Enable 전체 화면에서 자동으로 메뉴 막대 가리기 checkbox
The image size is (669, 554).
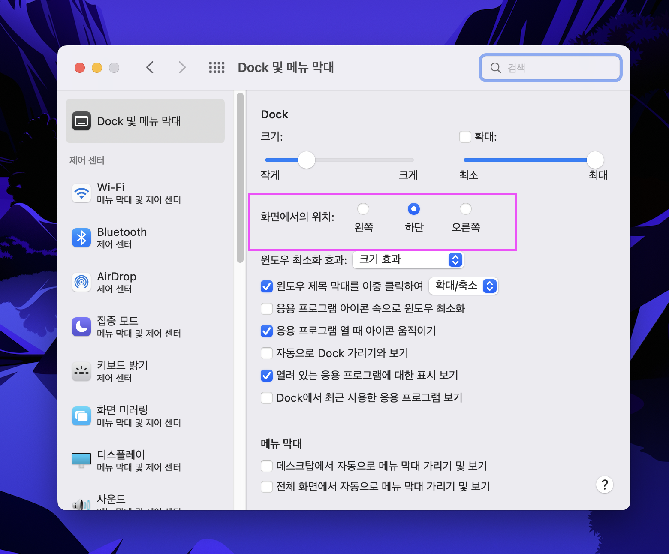click(x=267, y=486)
